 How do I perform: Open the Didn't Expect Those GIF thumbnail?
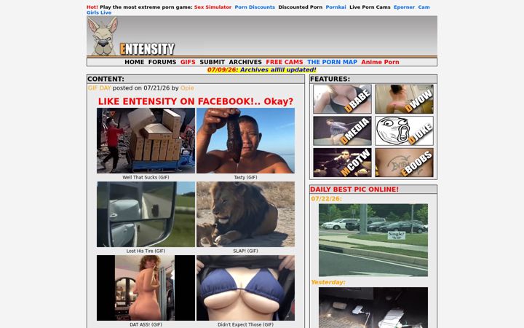coord(246,288)
